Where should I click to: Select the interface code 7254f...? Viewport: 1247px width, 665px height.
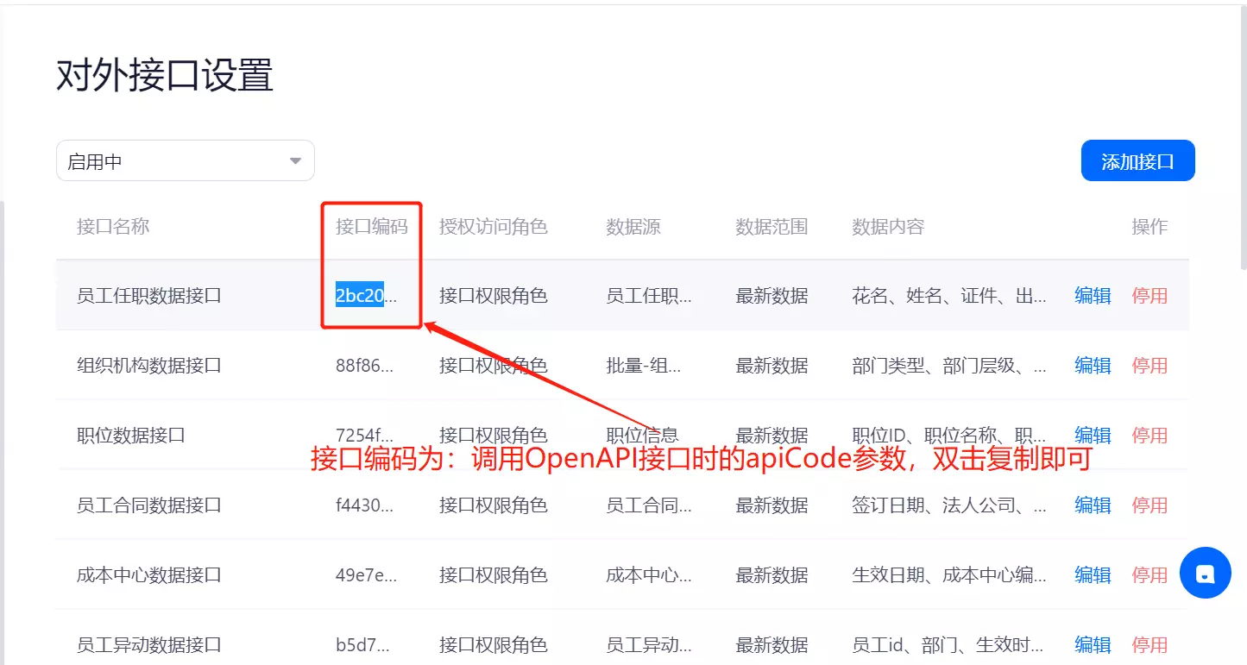(x=364, y=436)
